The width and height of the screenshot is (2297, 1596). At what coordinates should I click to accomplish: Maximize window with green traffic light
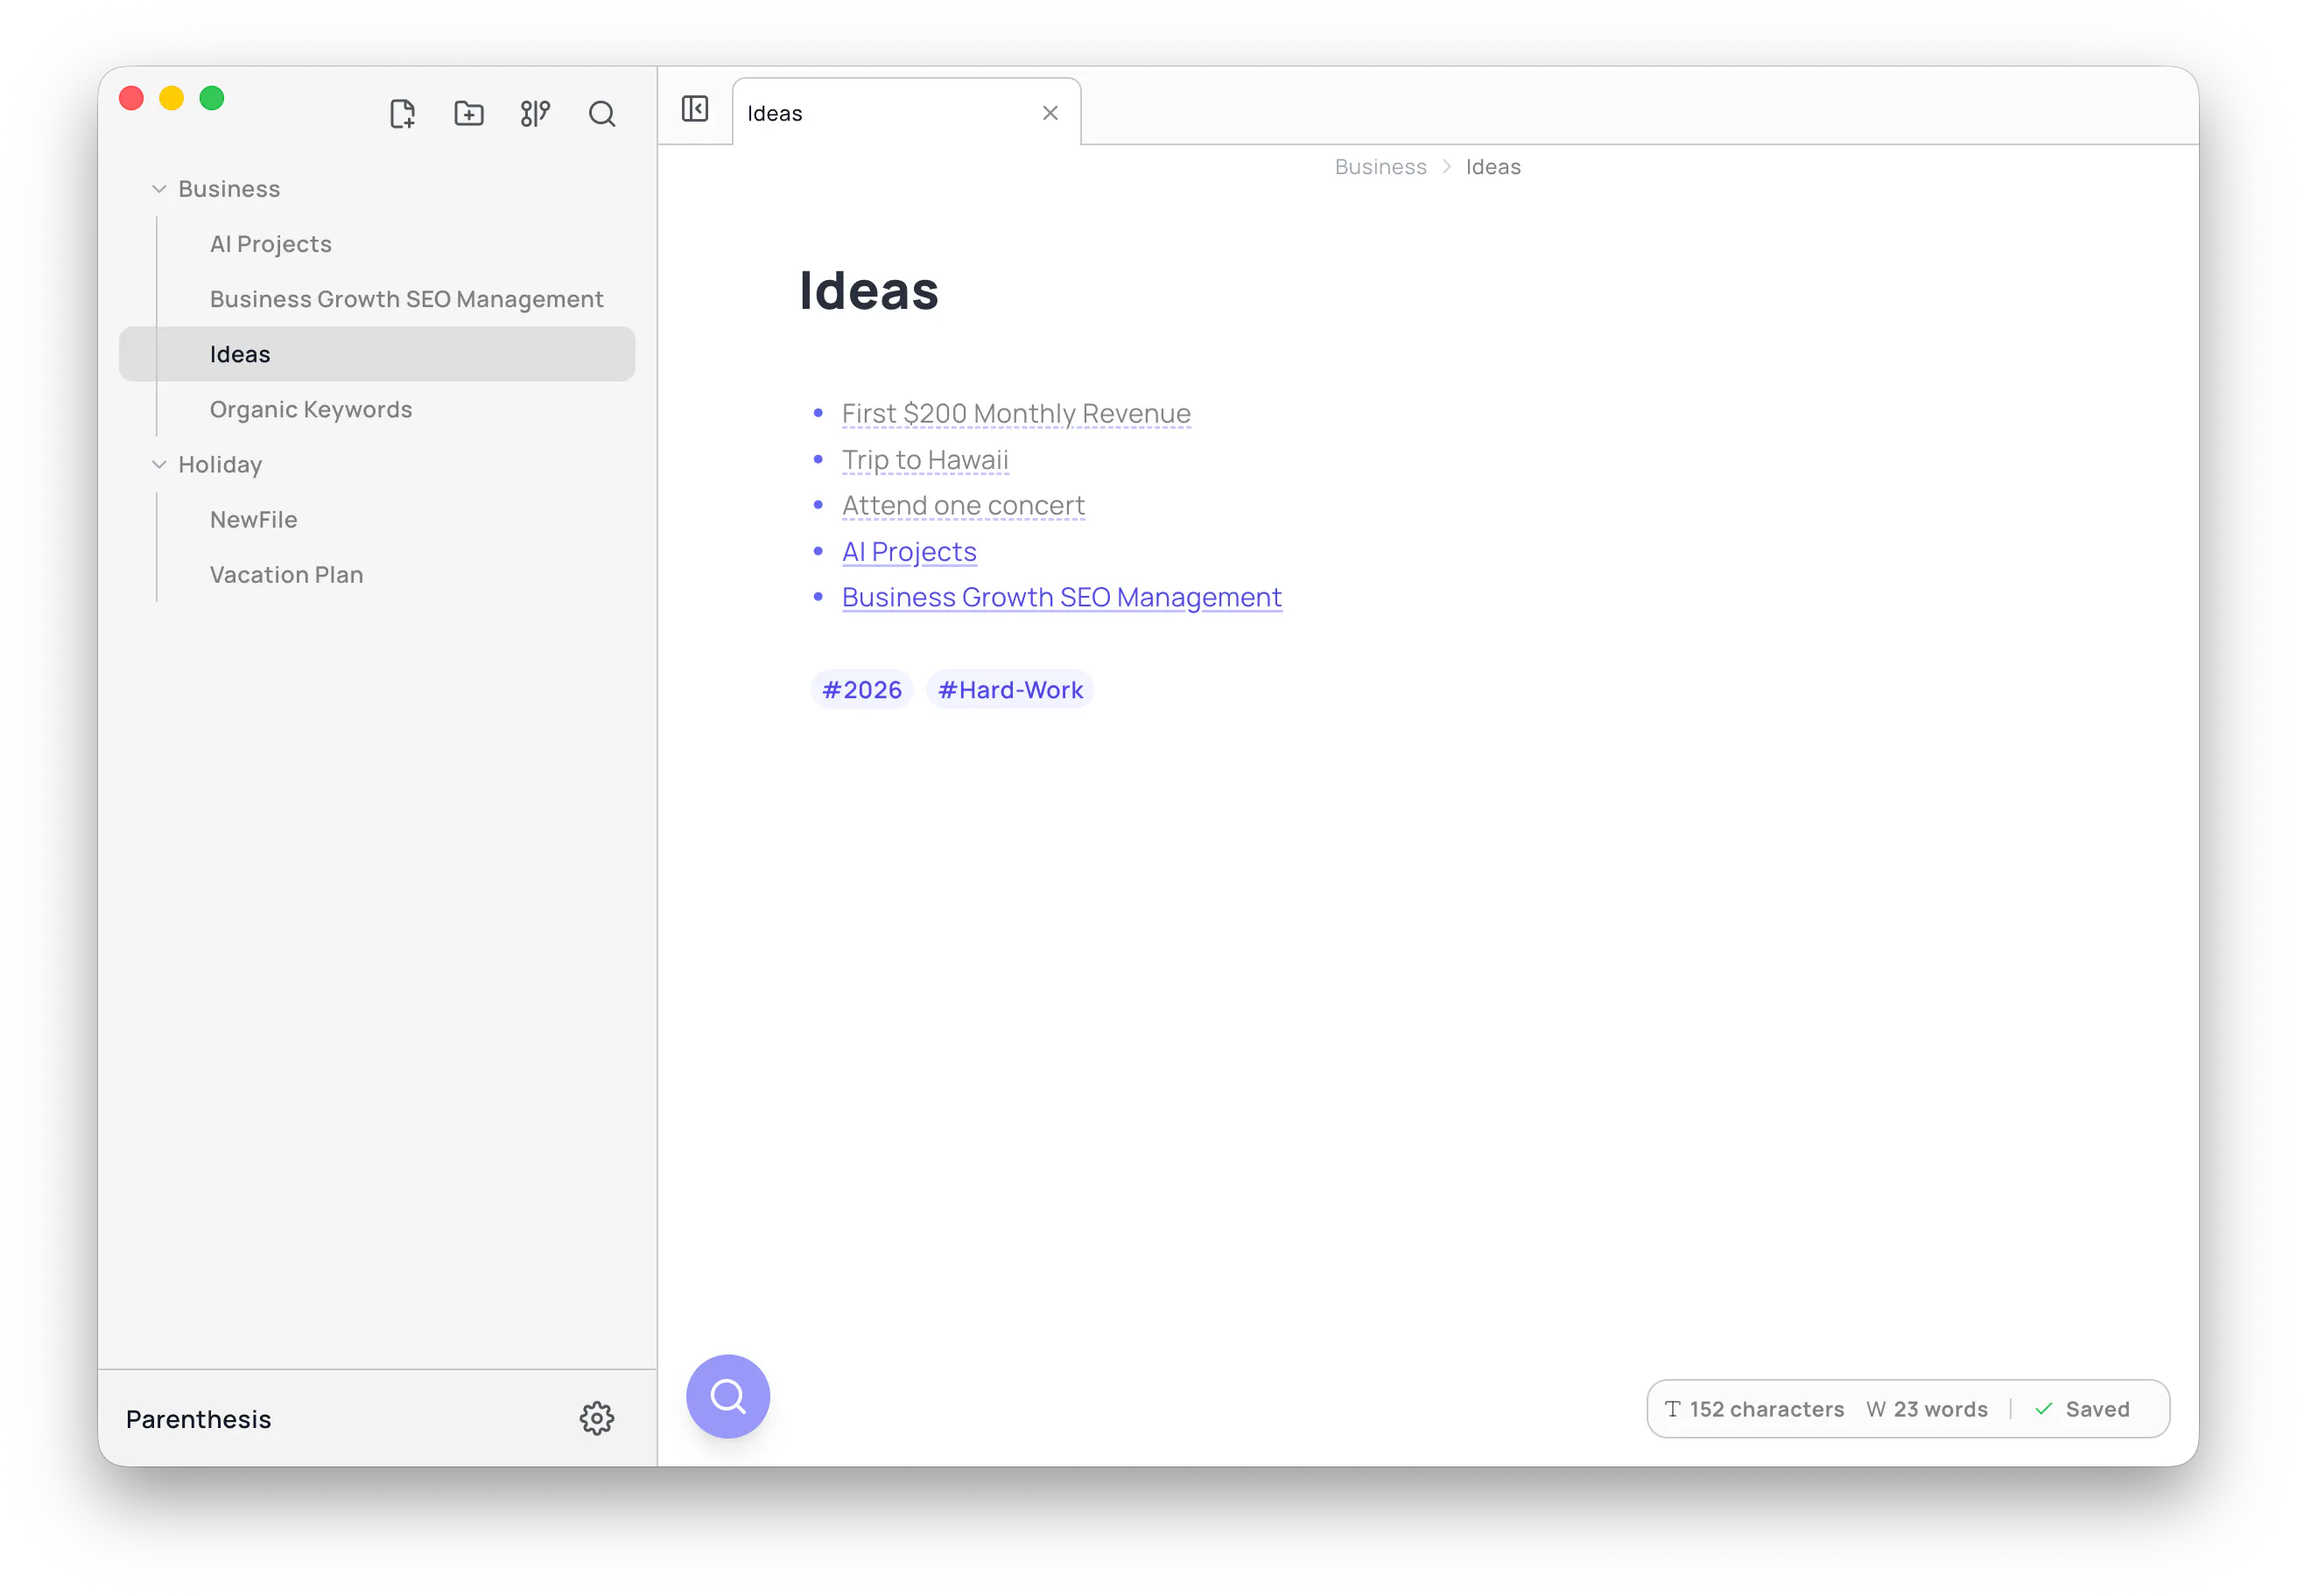tap(211, 98)
